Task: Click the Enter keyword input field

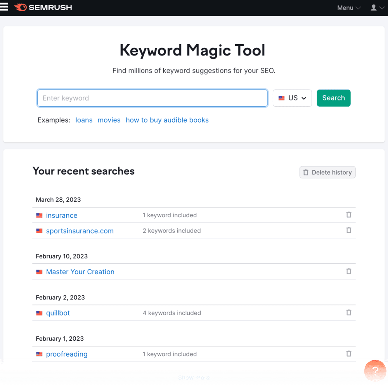Action: pos(152,98)
